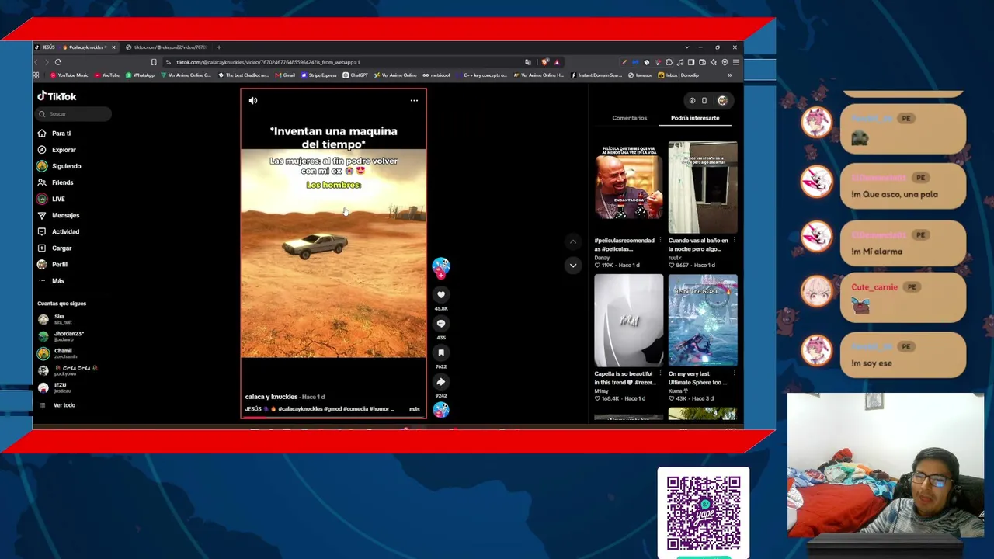Open the Gmail bookmark
Image resolution: width=994 pixels, height=559 pixels.
coord(286,75)
